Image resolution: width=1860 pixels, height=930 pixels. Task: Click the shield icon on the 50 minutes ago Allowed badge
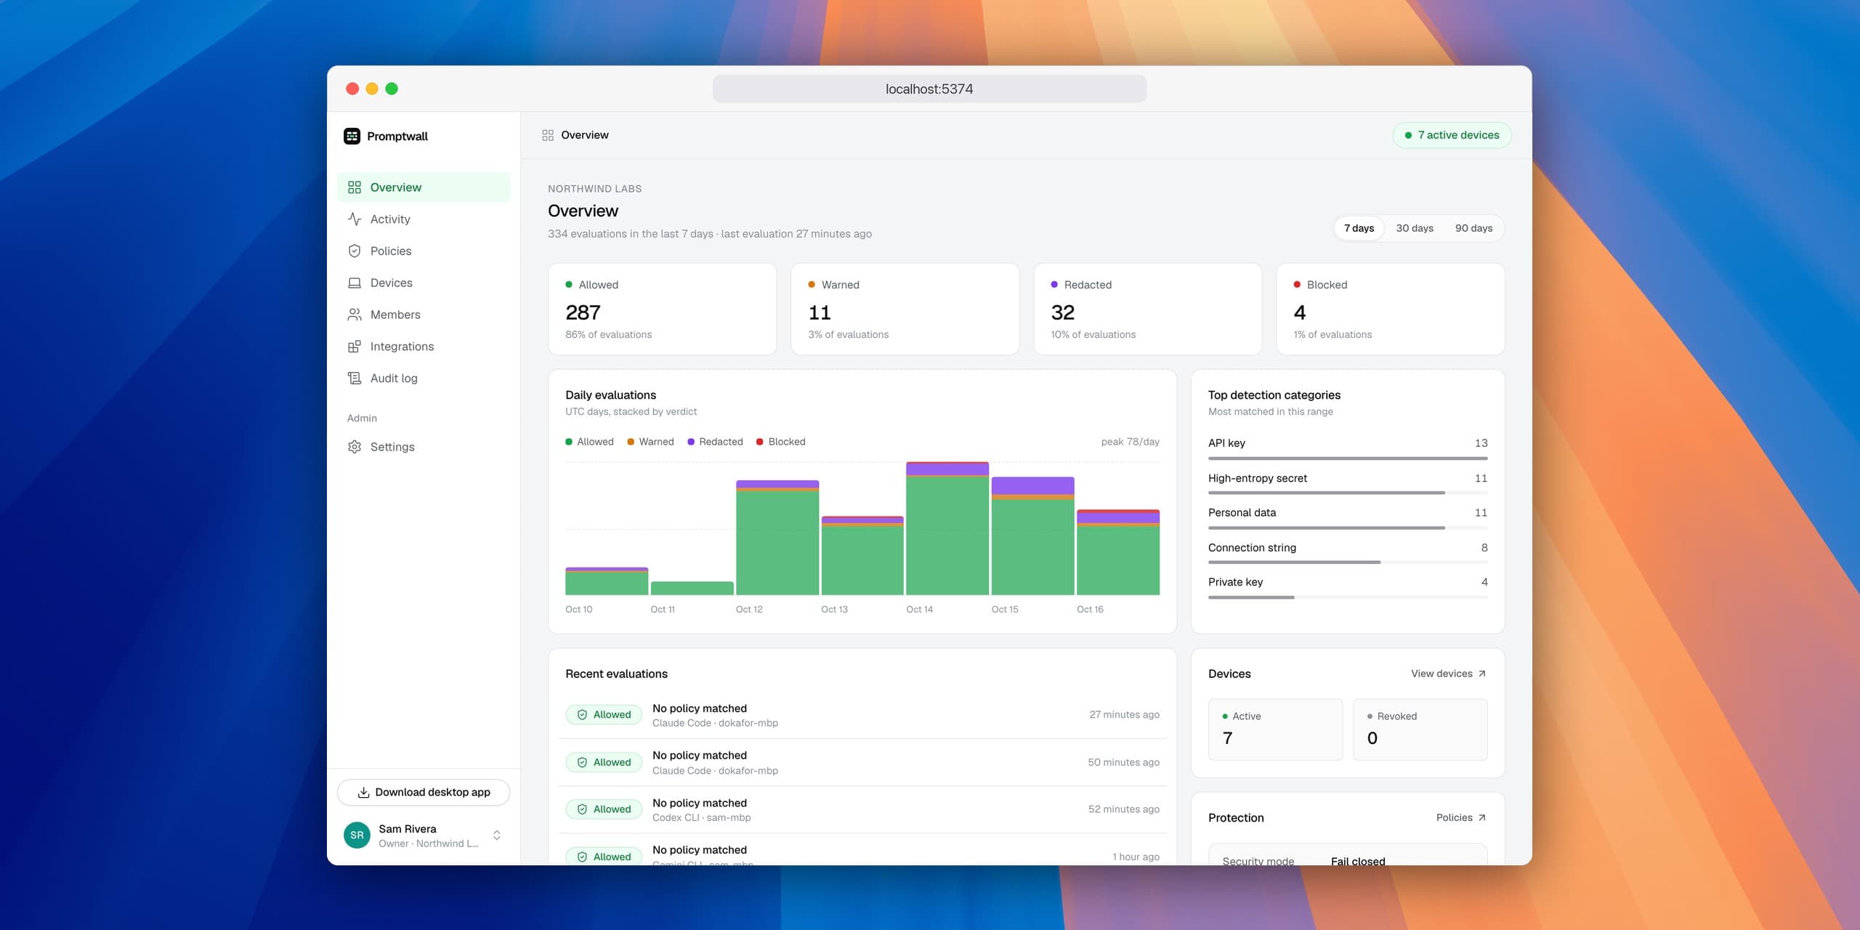pyautogui.click(x=582, y=762)
